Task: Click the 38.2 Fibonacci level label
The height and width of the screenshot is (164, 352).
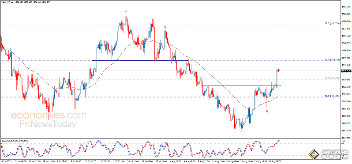Action: (333, 23)
